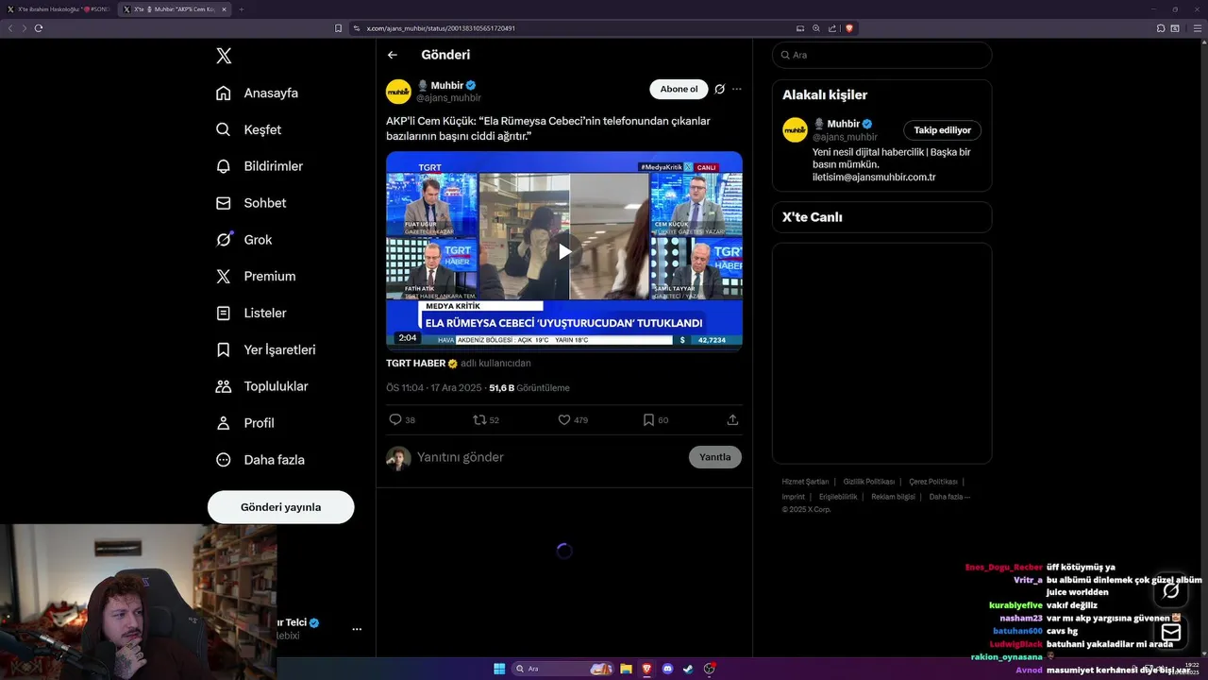The width and height of the screenshot is (1208, 680).
Task: Switch to the İbrahim Haskoloğlu browser tab
Action: (59, 9)
